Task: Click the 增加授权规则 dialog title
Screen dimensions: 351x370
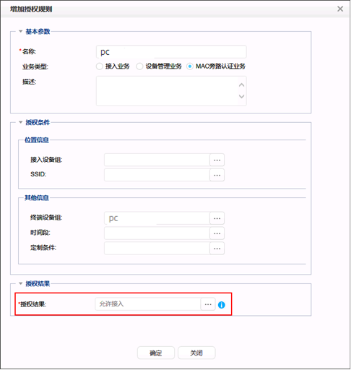Action: pos(31,9)
